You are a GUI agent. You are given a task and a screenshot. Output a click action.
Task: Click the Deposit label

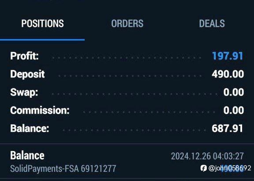click(27, 74)
